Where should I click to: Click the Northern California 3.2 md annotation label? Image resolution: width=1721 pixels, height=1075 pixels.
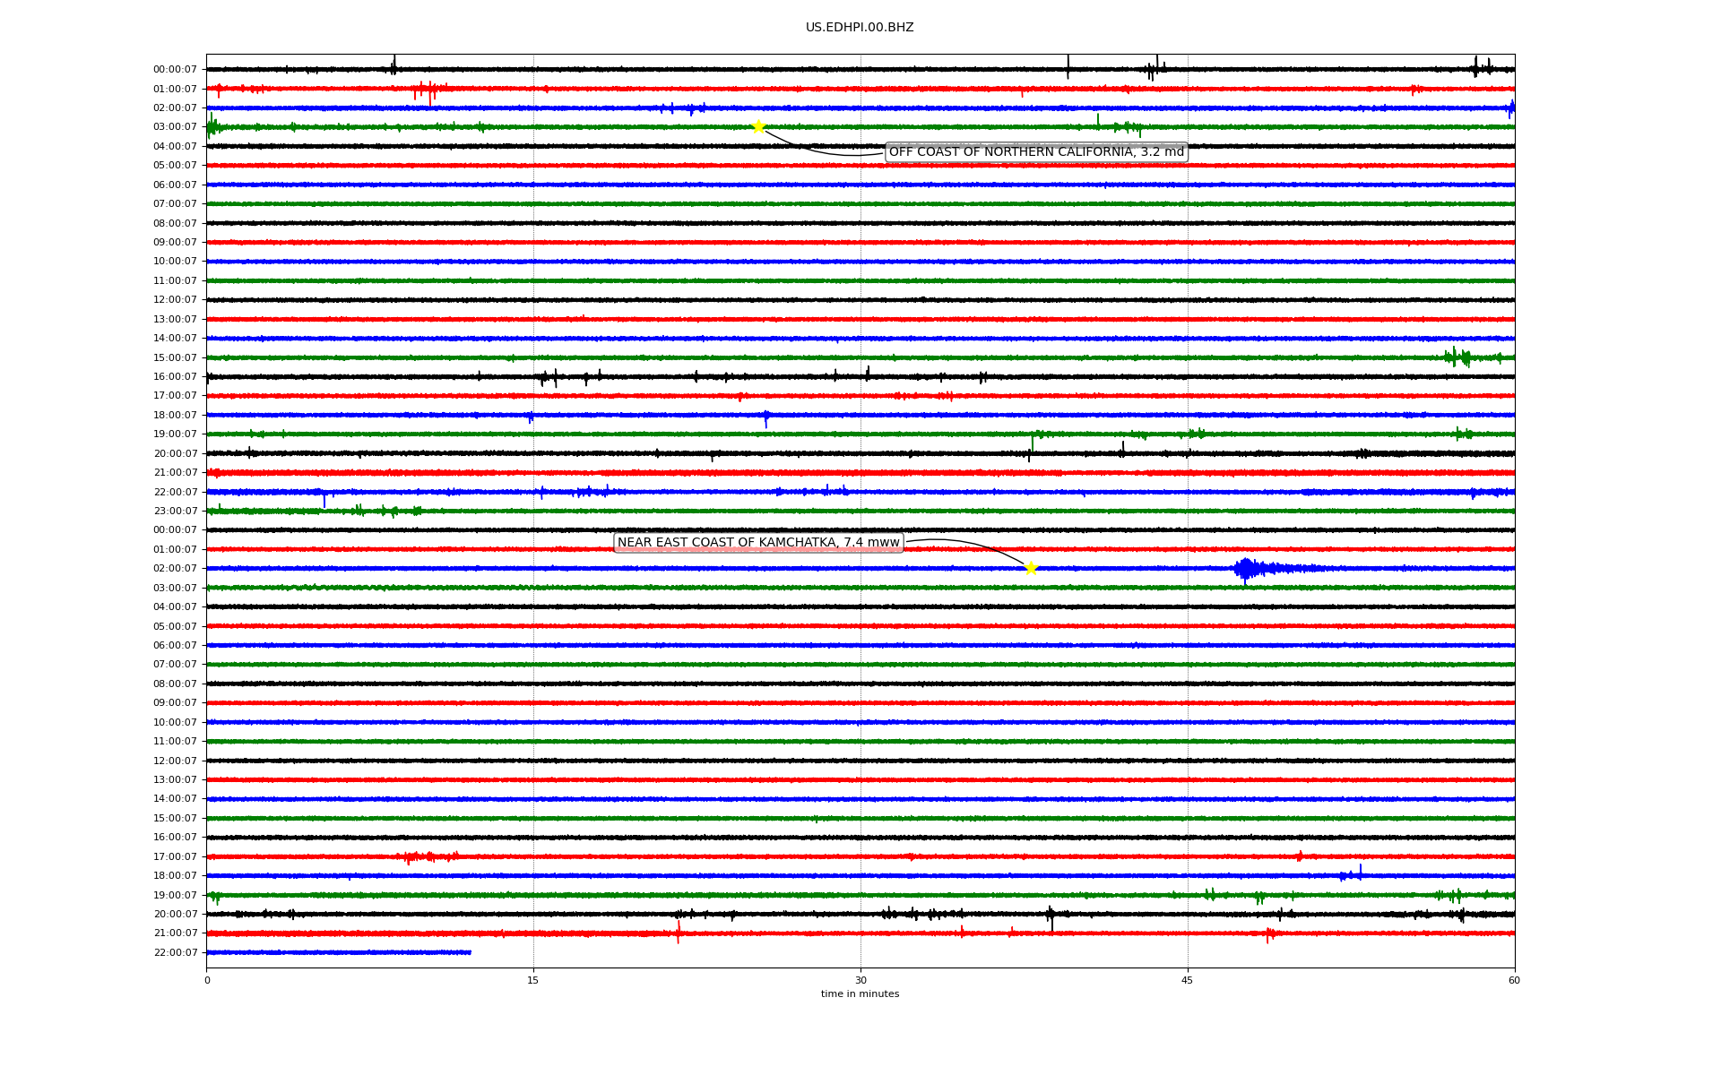(1036, 152)
